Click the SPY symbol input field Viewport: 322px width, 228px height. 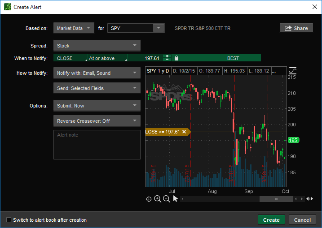(x=130, y=28)
